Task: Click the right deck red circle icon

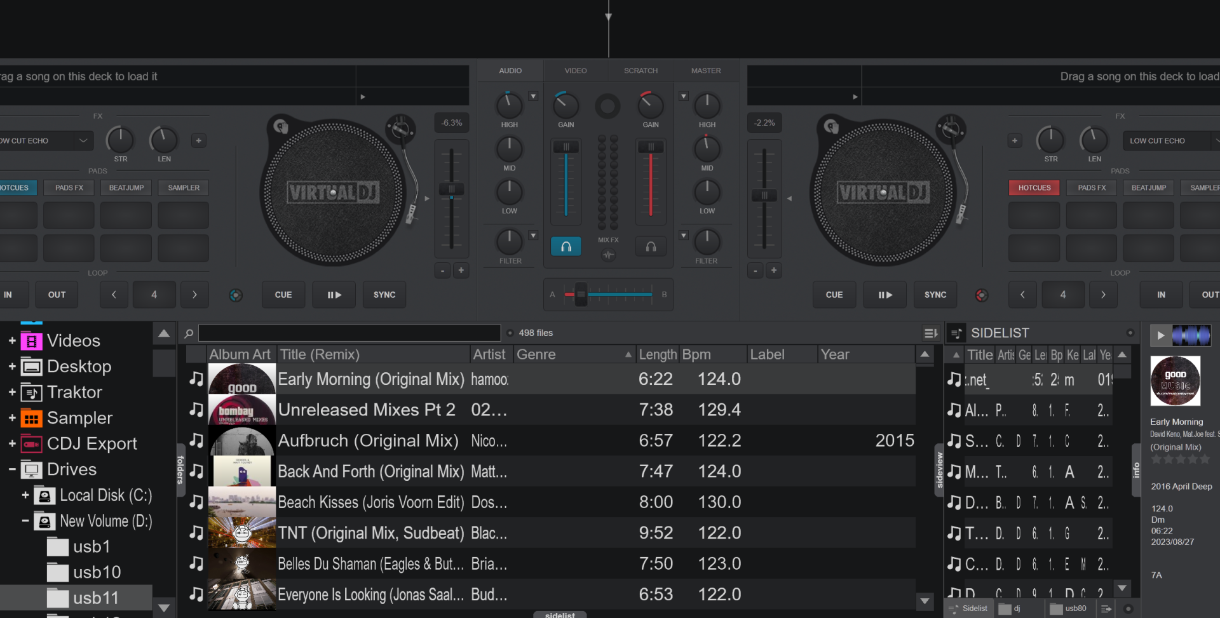Action: 982,295
